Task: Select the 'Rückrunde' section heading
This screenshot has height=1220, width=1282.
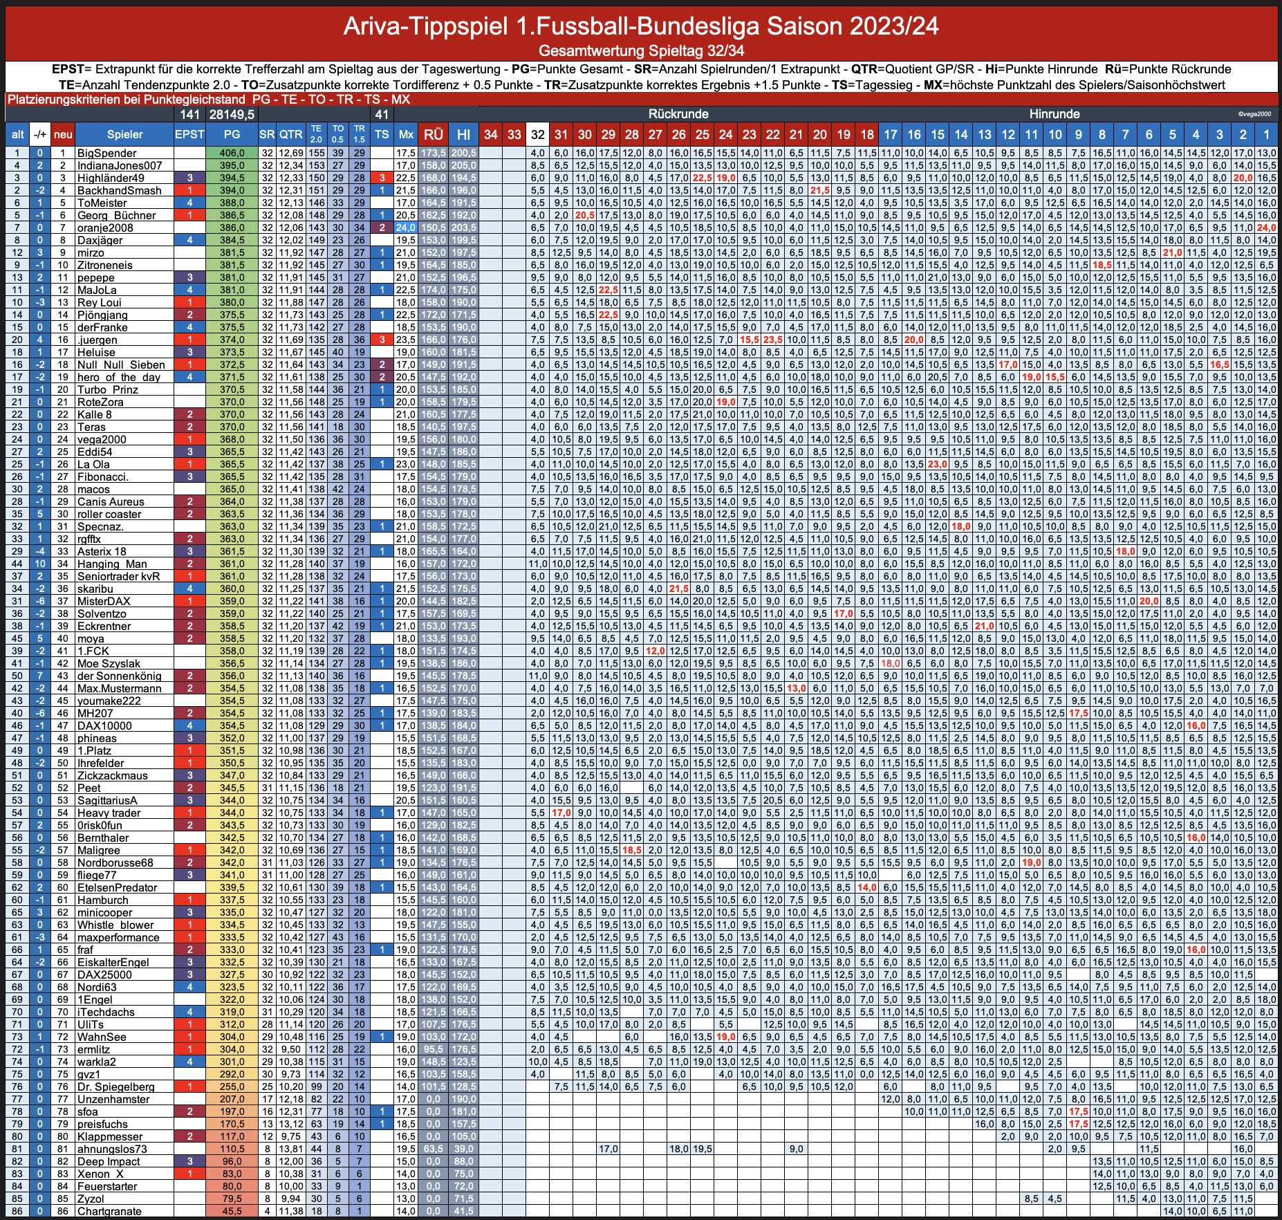Action: [678, 114]
